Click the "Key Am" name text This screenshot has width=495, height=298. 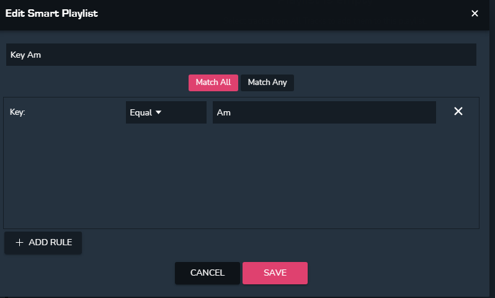[x=25, y=55]
